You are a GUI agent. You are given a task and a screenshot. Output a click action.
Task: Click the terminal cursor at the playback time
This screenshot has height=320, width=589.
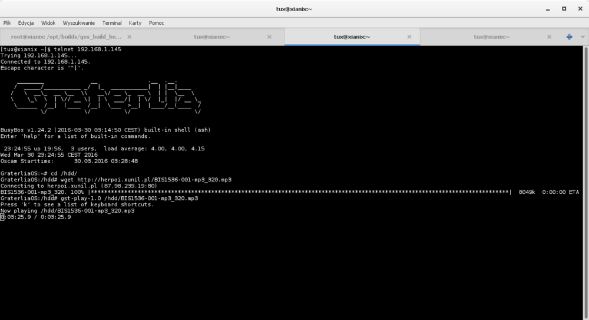[x=2, y=217]
